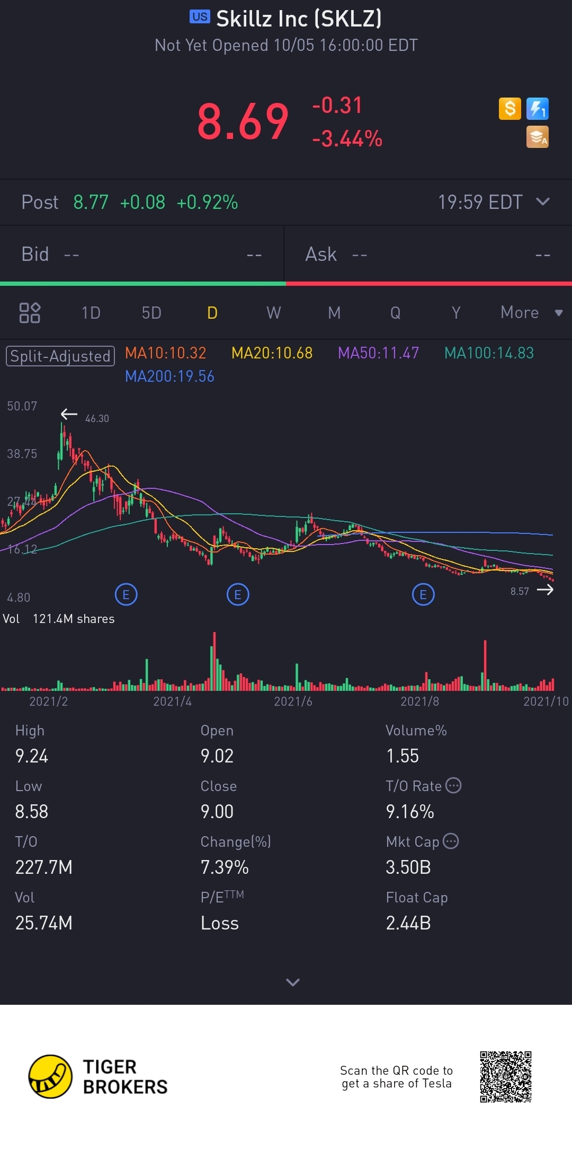Tap the T/O Rate value 9.16%
This screenshot has height=1149, width=572.
pos(410,811)
